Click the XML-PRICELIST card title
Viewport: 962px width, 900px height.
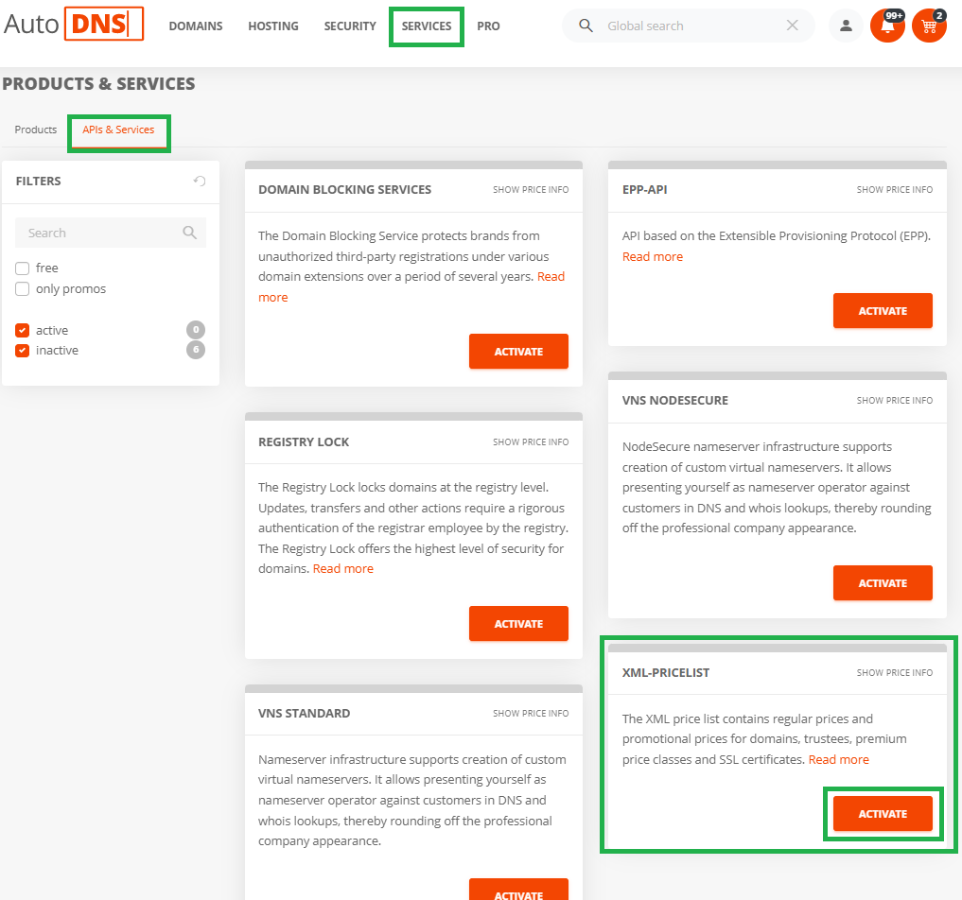pyautogui.click(x=666, y=672)
